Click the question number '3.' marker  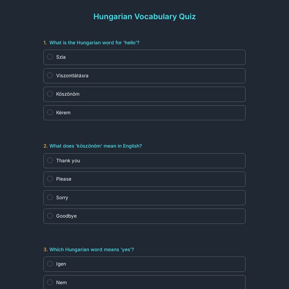(45, 250)
